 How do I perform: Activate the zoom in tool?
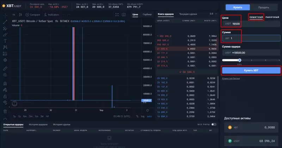pos(5,75)
